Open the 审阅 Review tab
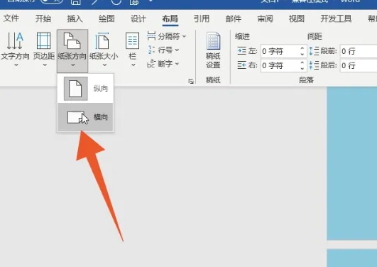The width and height of the screenshot is (377, 267). click(265, 18)
